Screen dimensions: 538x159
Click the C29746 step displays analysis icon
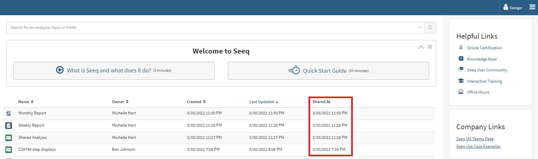pos(9,149)
